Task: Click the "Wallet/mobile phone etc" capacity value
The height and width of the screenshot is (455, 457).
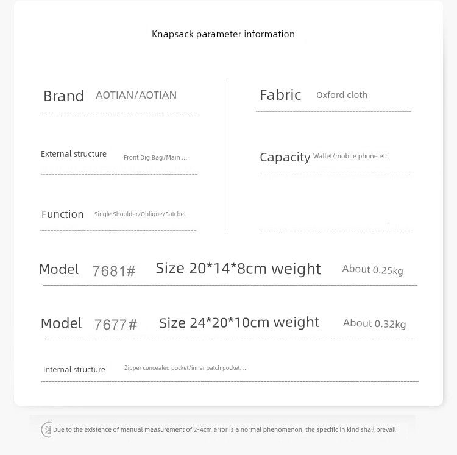Action: pyautogui.click(x=350, y=157)
